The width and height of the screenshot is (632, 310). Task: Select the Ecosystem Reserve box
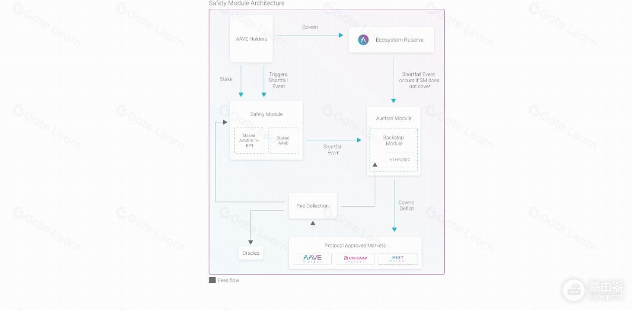tap(391, 40)
